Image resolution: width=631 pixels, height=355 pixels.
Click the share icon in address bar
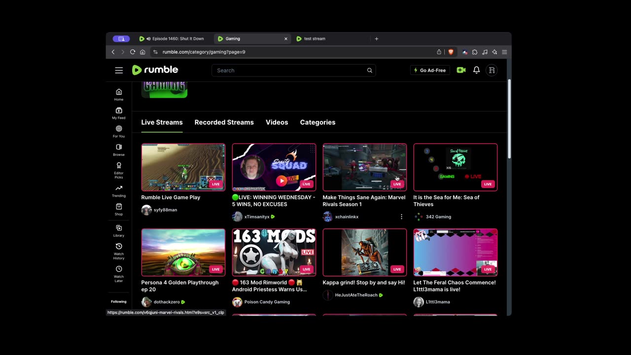click(439, 52)
